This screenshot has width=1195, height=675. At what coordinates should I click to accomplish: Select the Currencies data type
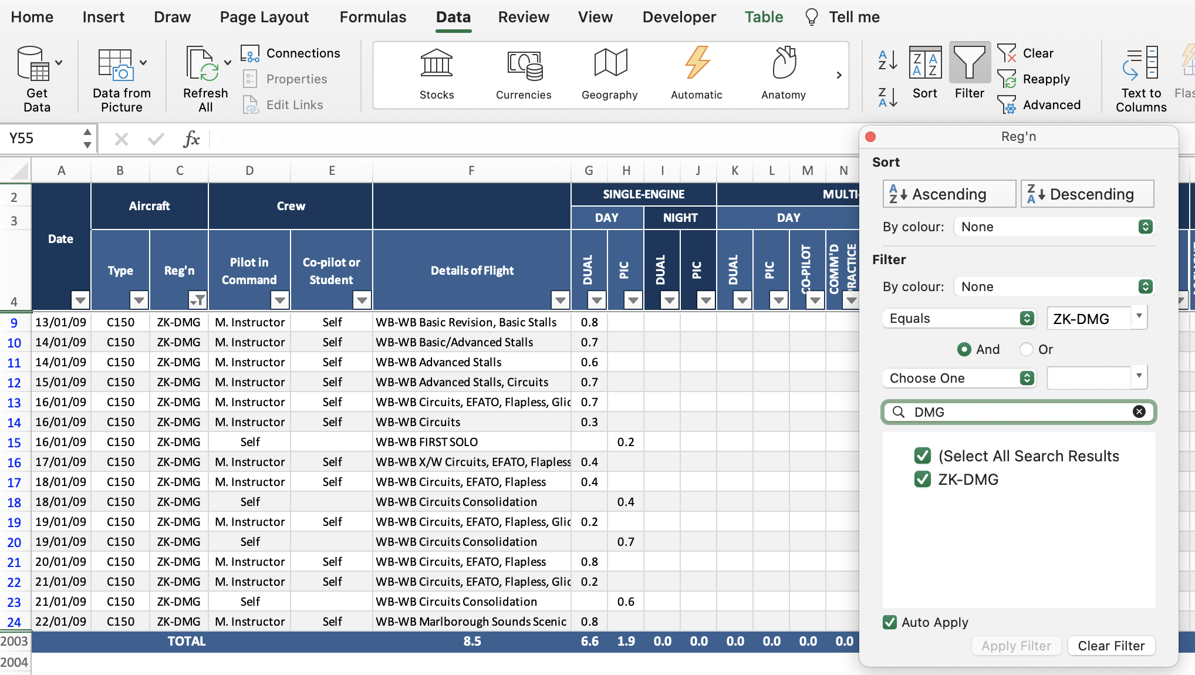[x=524, y=74]
